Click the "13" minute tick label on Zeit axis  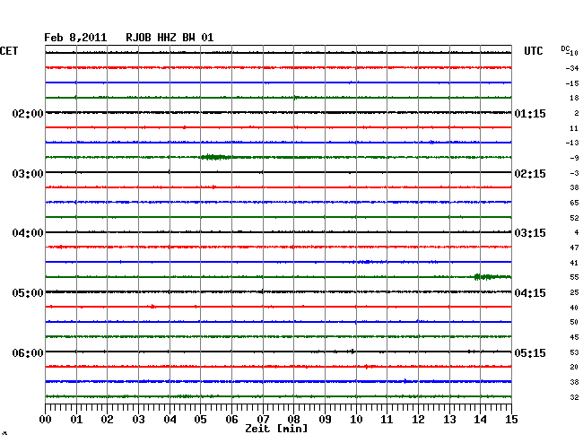(449, 420)
